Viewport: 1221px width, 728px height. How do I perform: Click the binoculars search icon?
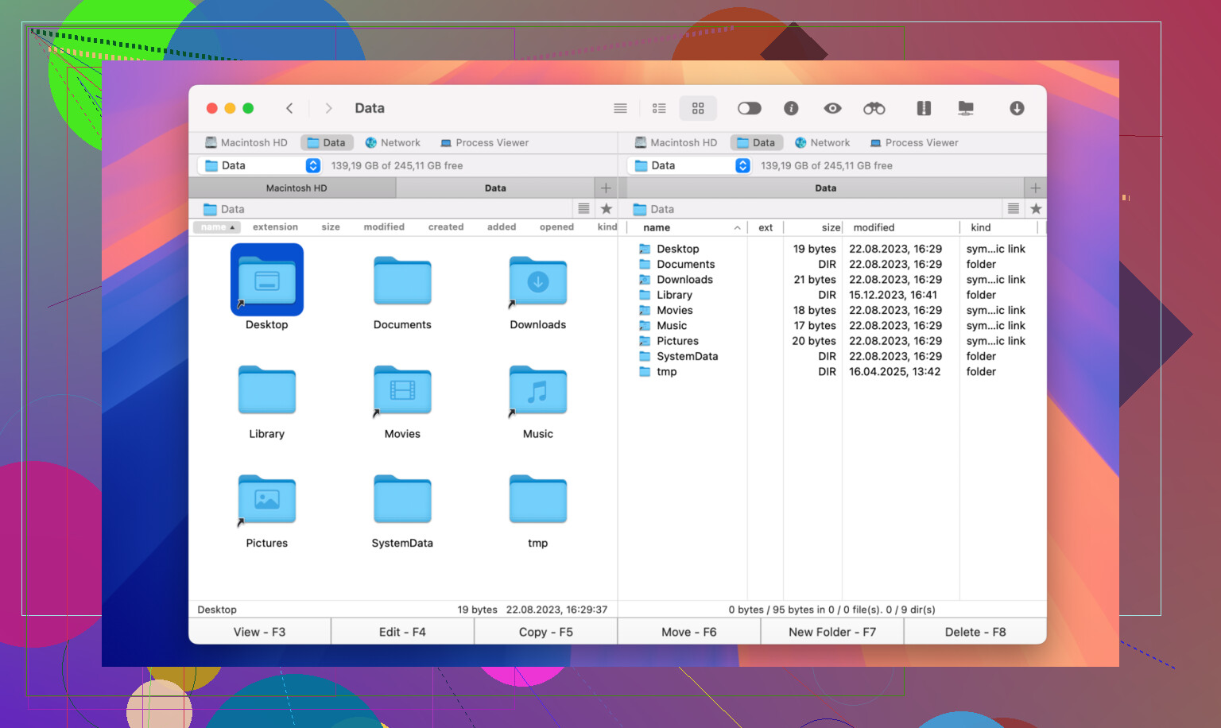[x=874, y=108]
